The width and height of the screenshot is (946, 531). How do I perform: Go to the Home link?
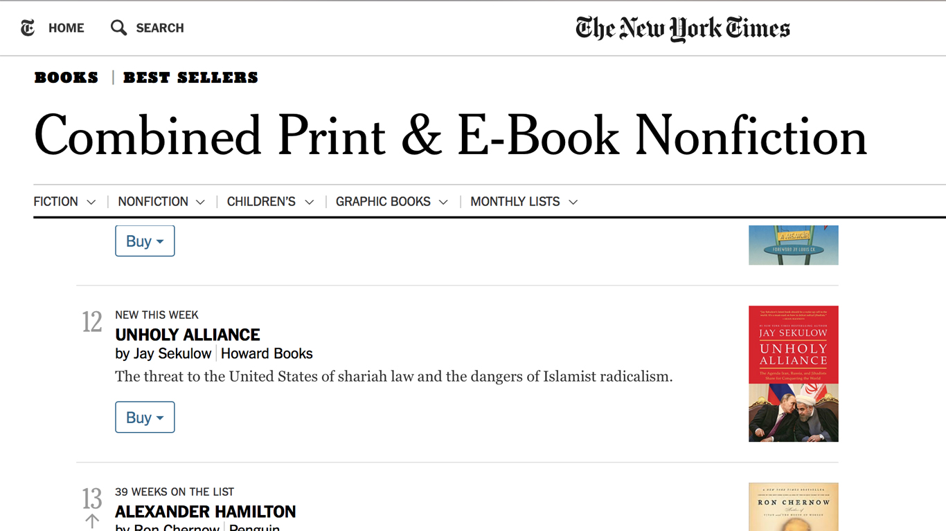(66, 28)
